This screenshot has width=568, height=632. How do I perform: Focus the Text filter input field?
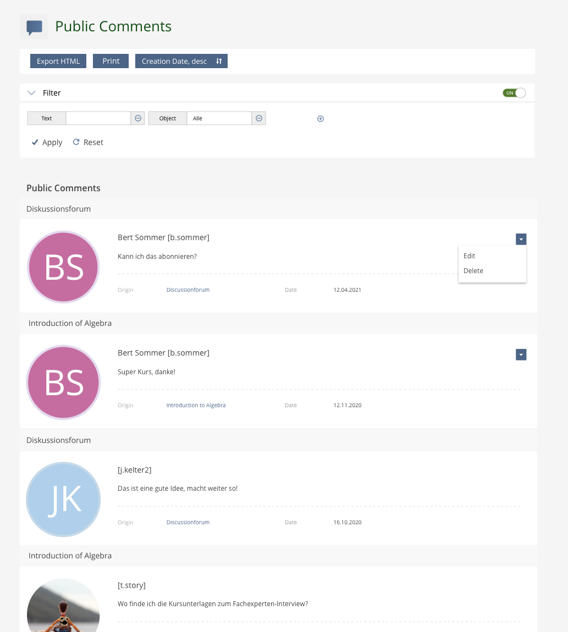98,118
